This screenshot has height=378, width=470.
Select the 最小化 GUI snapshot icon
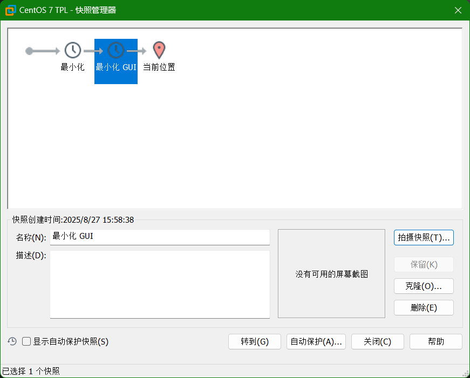pos(116,50)
